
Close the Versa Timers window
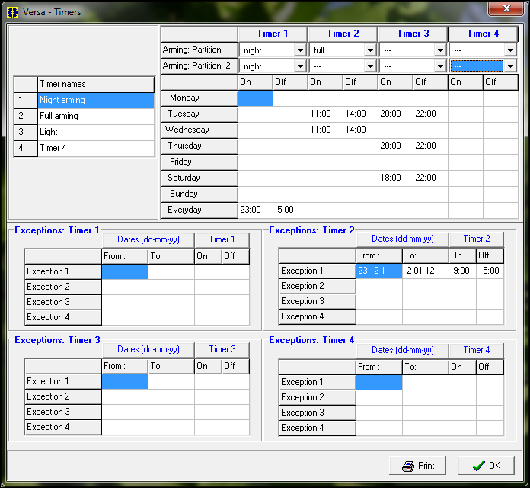[506, 9]
